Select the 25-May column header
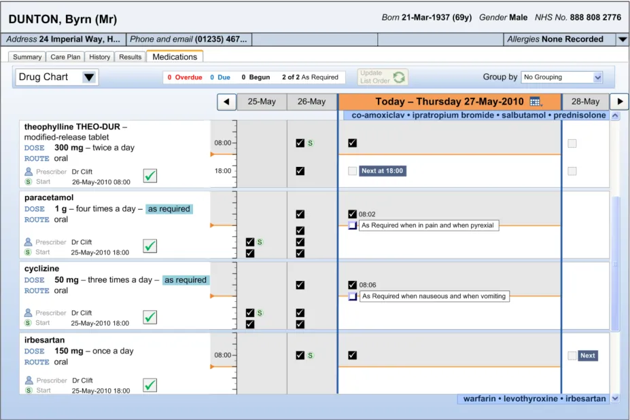This screenshot has height=420, width=630. 262,102
